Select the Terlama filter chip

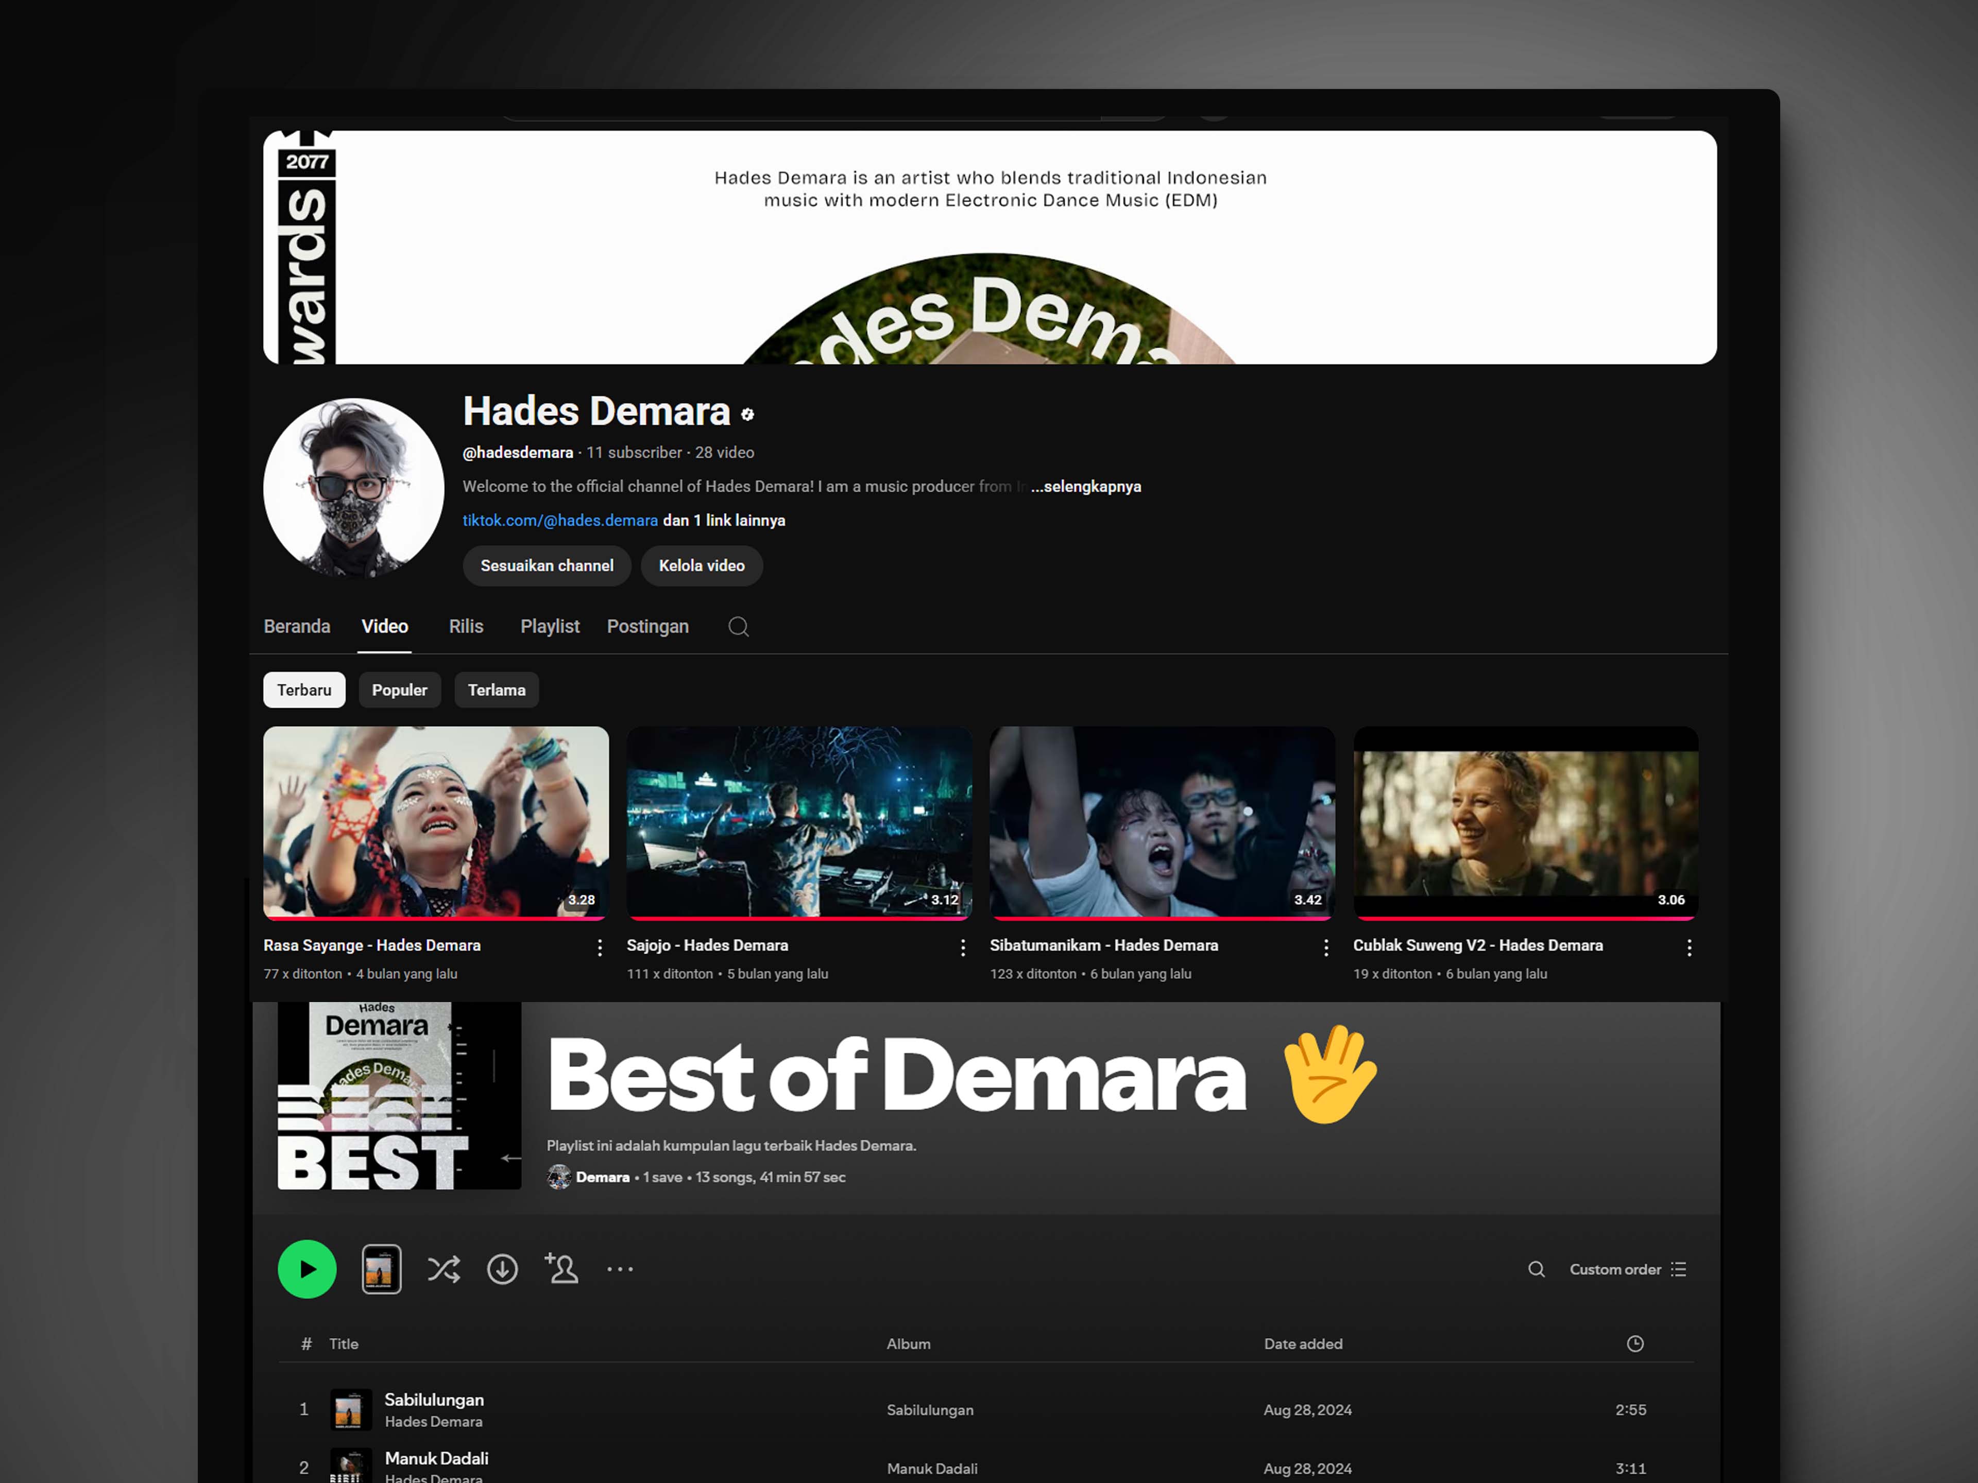pos(496,690)
